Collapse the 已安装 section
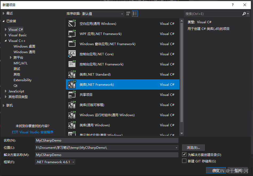Viewport: 253px width, 176px height. pos(3,21)
